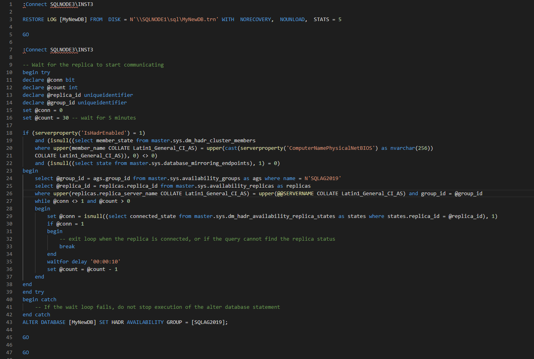Click line number 28 in the gutter

coord(9,208)
